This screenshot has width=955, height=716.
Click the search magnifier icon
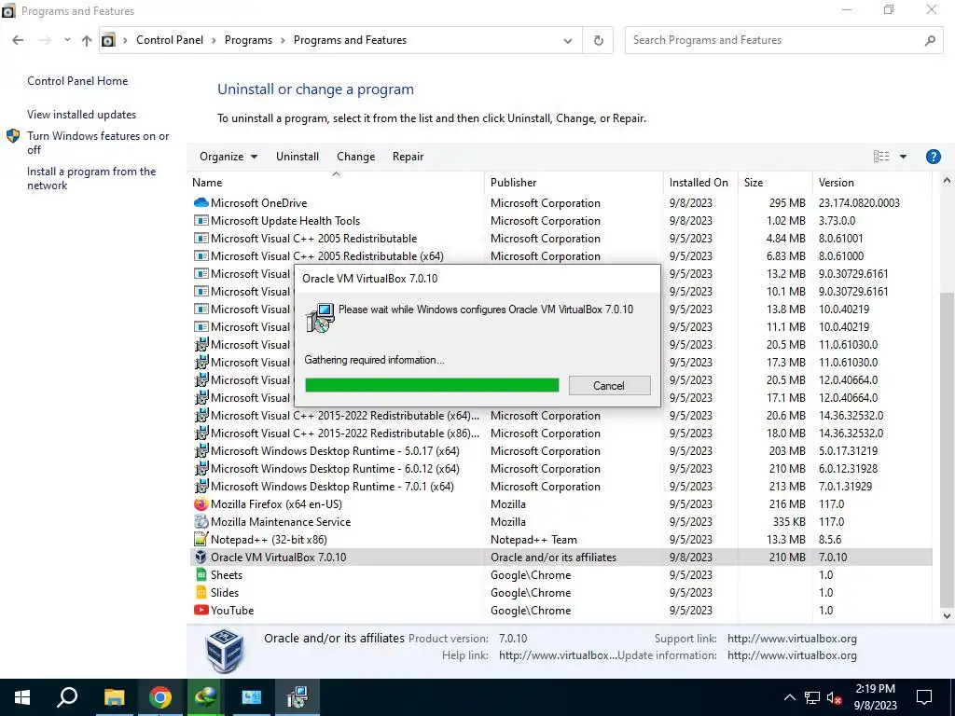930,40
